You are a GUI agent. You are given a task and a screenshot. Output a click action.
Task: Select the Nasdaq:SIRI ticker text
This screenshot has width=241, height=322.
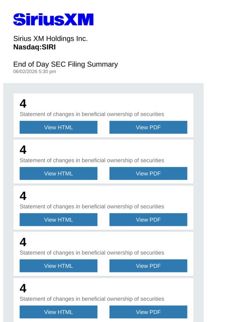(x=34, y=47)
